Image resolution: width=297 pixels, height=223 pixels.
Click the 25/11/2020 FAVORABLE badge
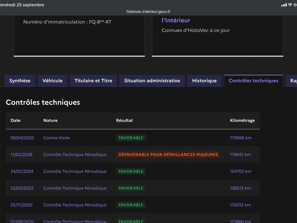pos(131,205)
